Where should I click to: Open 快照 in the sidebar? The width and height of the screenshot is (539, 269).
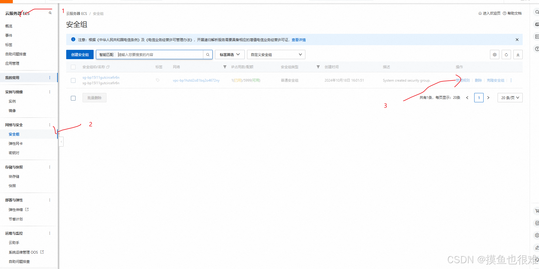click(12, 186)
